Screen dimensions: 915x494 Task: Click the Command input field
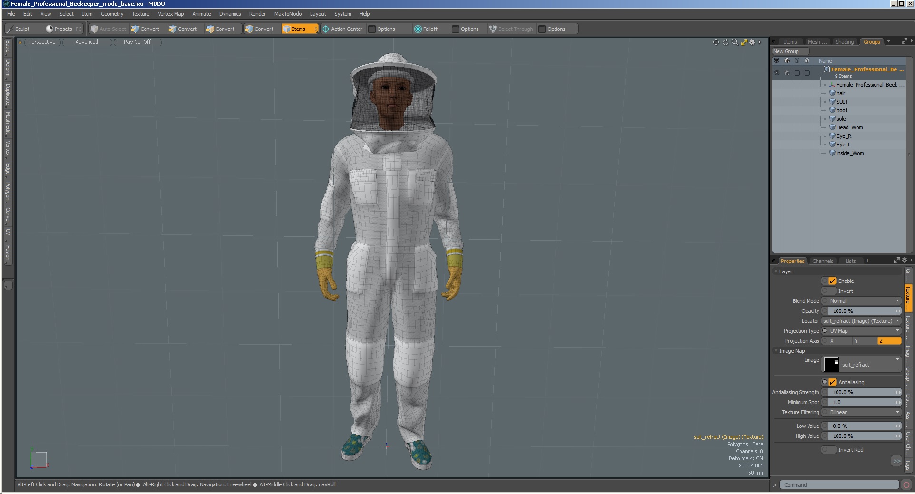pos(839,485)
